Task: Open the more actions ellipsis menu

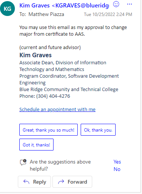Action: tap(129, 4)
